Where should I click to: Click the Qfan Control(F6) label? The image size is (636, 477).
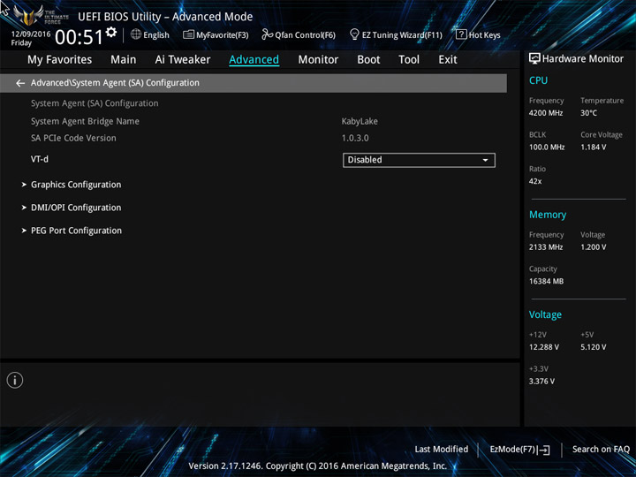coord(305,35)
